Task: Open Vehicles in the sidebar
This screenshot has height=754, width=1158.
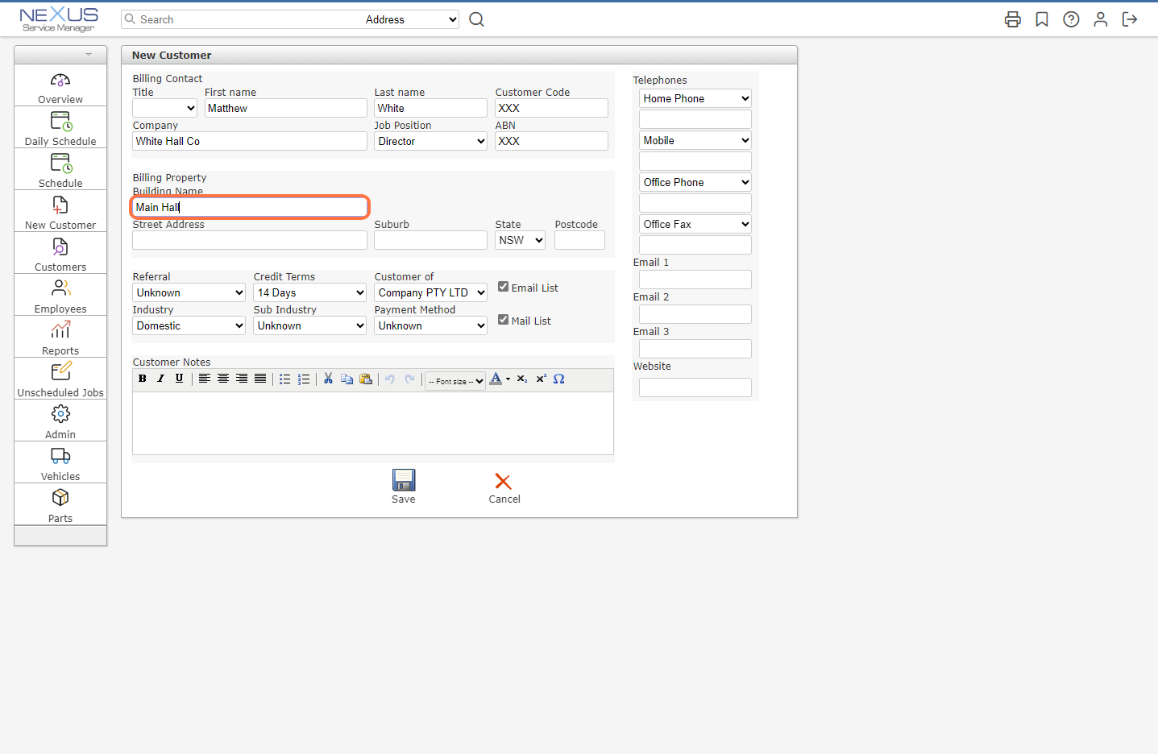Action: point(60,465)
